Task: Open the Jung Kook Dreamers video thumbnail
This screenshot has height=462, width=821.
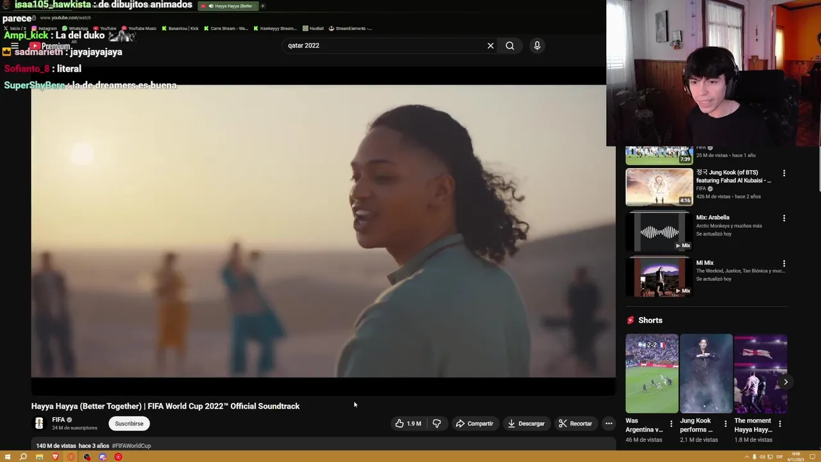Action: coord(659,187)
